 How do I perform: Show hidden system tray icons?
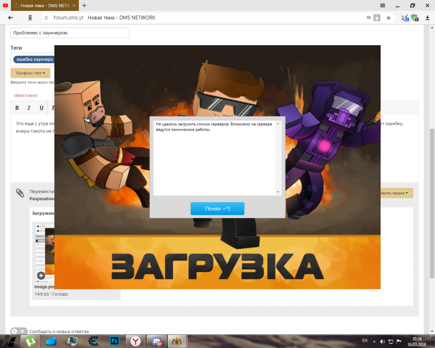[x=375, y=341]
